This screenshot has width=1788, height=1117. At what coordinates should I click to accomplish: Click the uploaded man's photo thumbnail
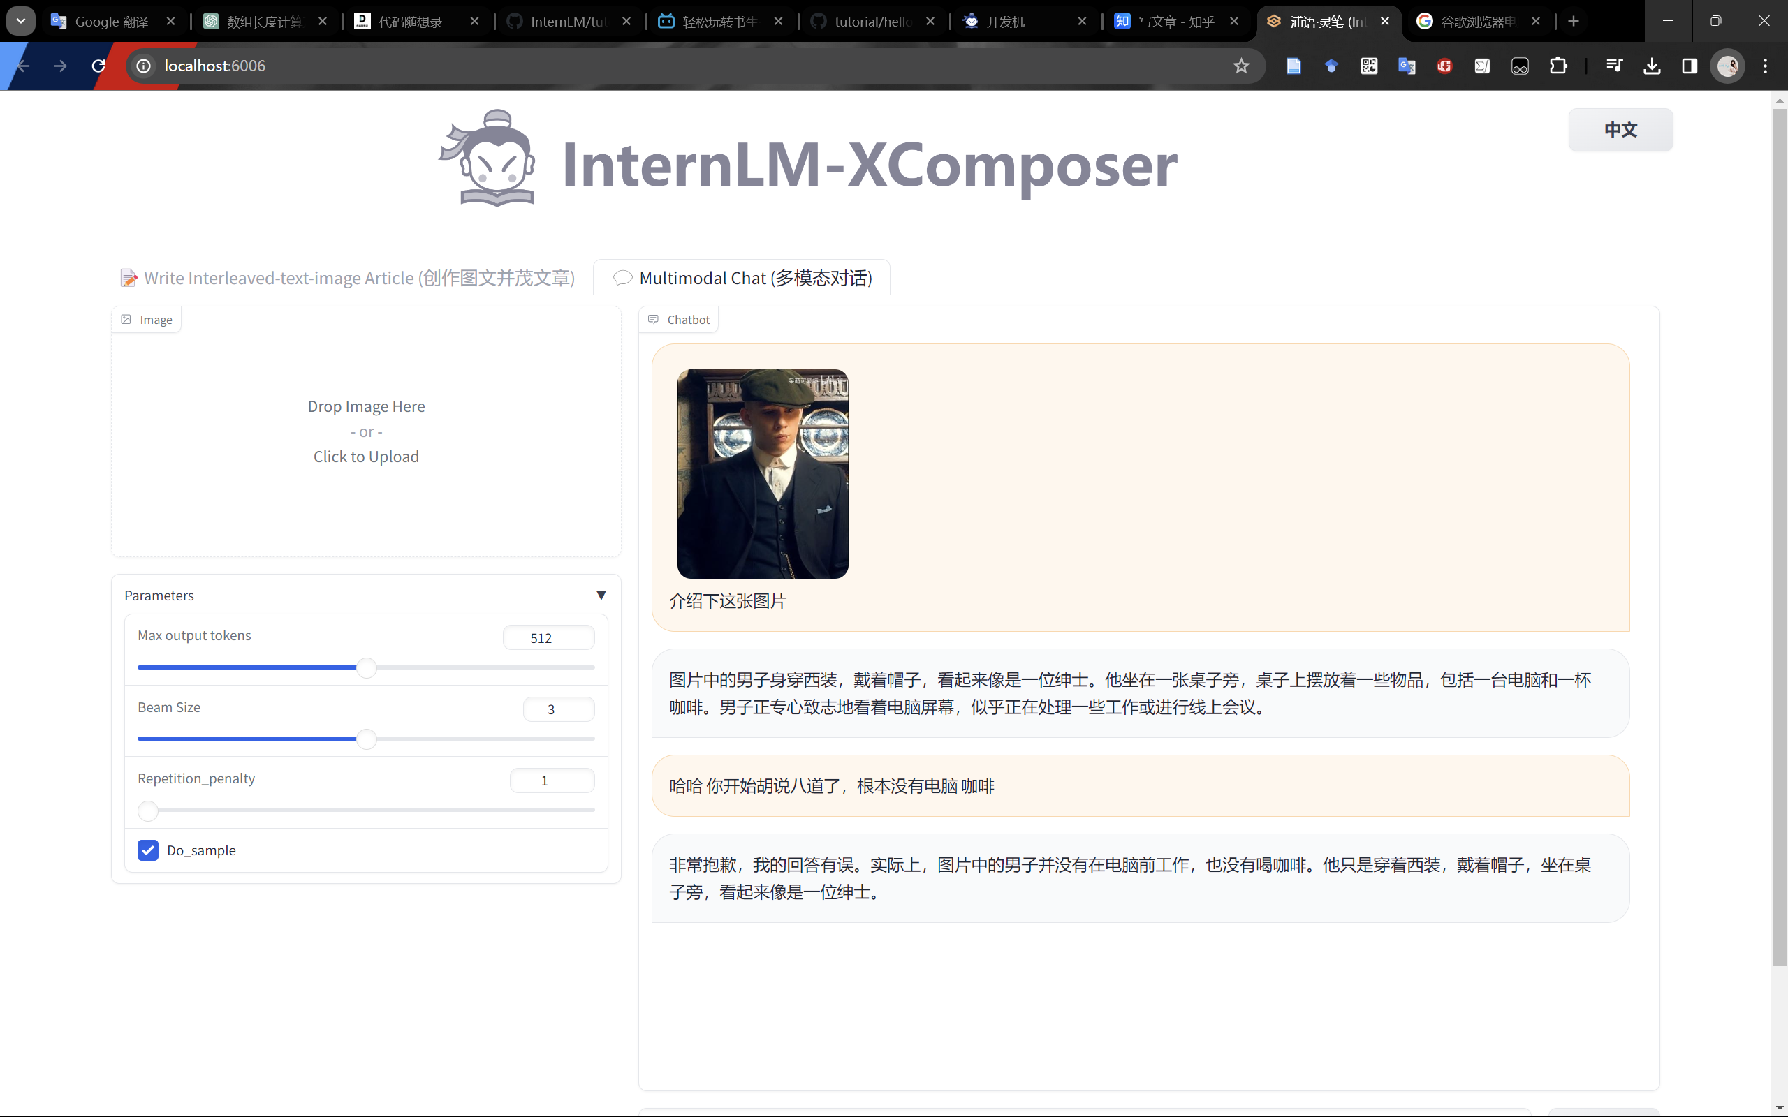coord(763,473)
